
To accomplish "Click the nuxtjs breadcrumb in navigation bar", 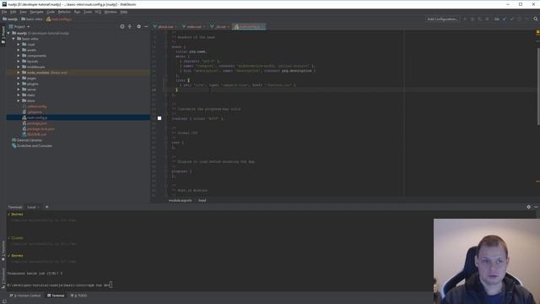I will [x=10, y=19].
